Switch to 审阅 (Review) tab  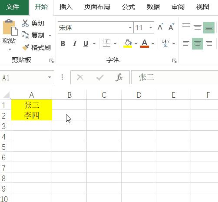click(178, 7)
